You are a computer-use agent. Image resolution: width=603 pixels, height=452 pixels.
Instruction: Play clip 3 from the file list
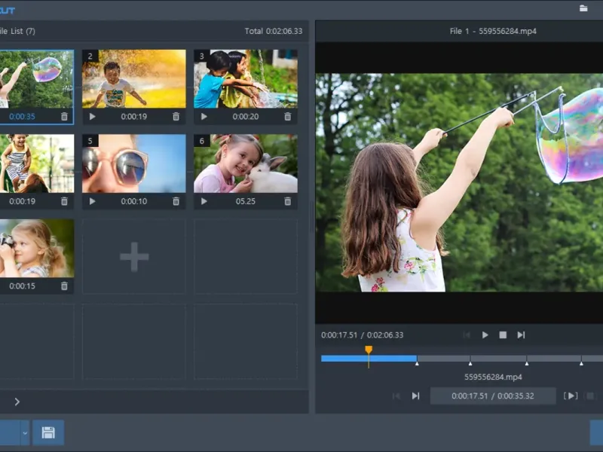pyautogui.click(x=204, y=117)
